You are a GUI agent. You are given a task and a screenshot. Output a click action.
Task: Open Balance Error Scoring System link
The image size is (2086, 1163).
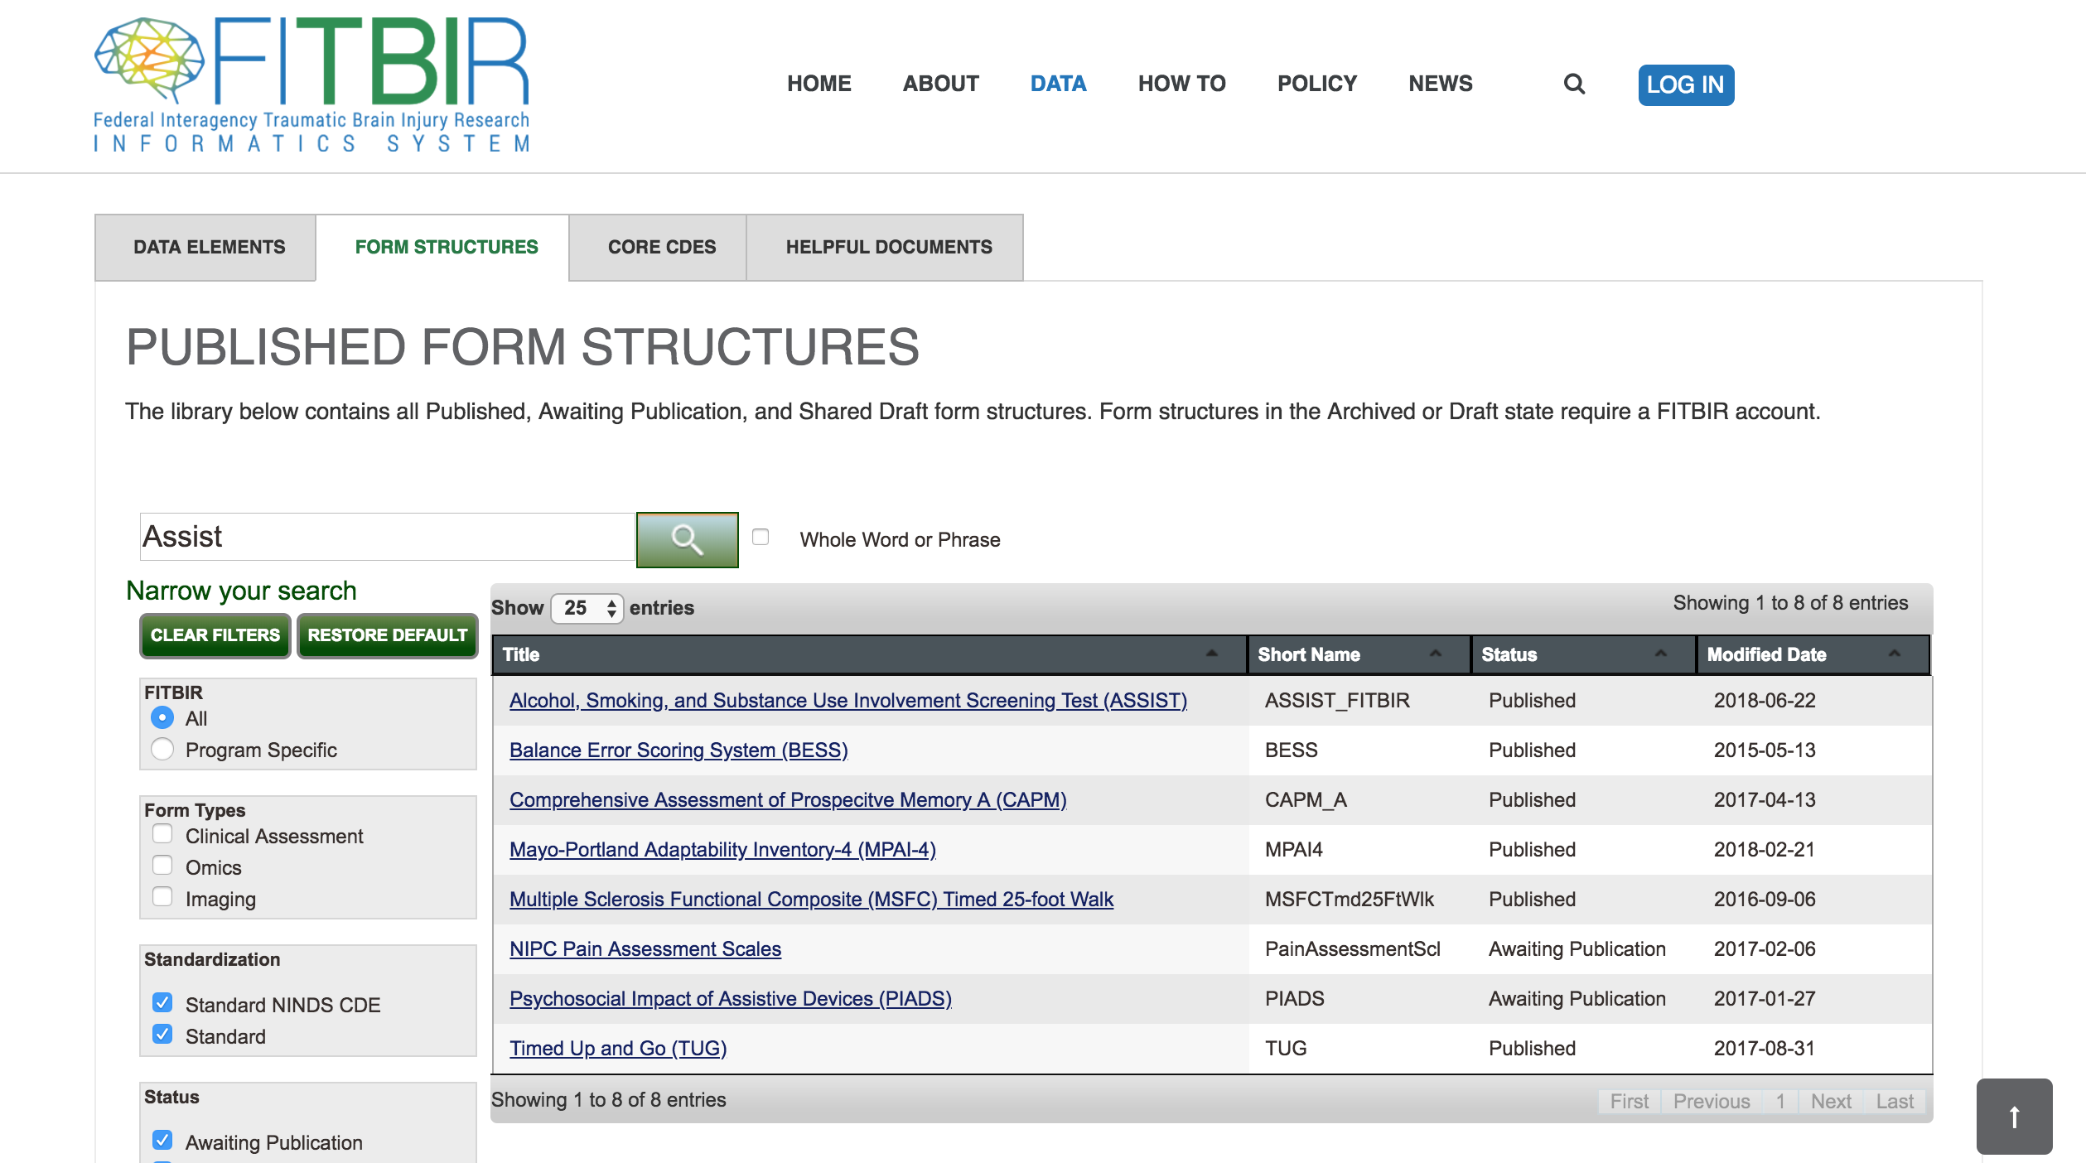point(678,750)
